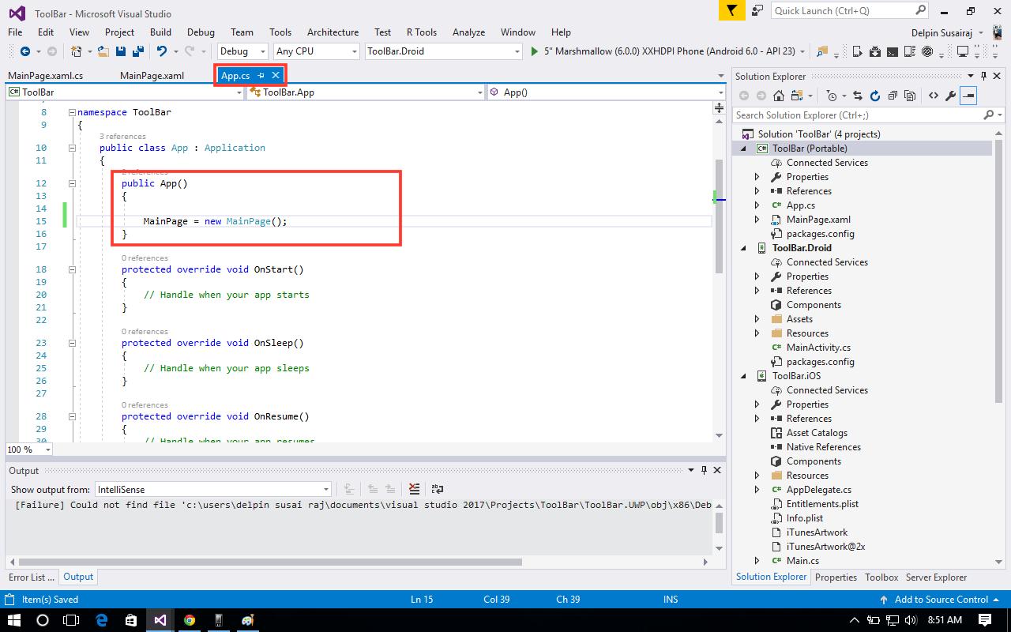Image resolution: width=1011 pixels, height=632 pixels.
Task: Unpin the App.cs tab
Action: click(x=262, y=75)
